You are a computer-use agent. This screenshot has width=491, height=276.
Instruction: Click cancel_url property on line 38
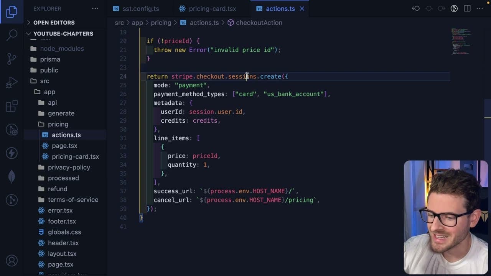171,200
